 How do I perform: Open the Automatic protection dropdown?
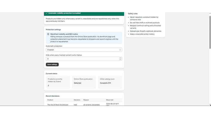click(x=84, y=50)
